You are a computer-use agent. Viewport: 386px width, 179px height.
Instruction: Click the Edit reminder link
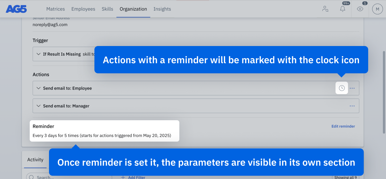343,126
